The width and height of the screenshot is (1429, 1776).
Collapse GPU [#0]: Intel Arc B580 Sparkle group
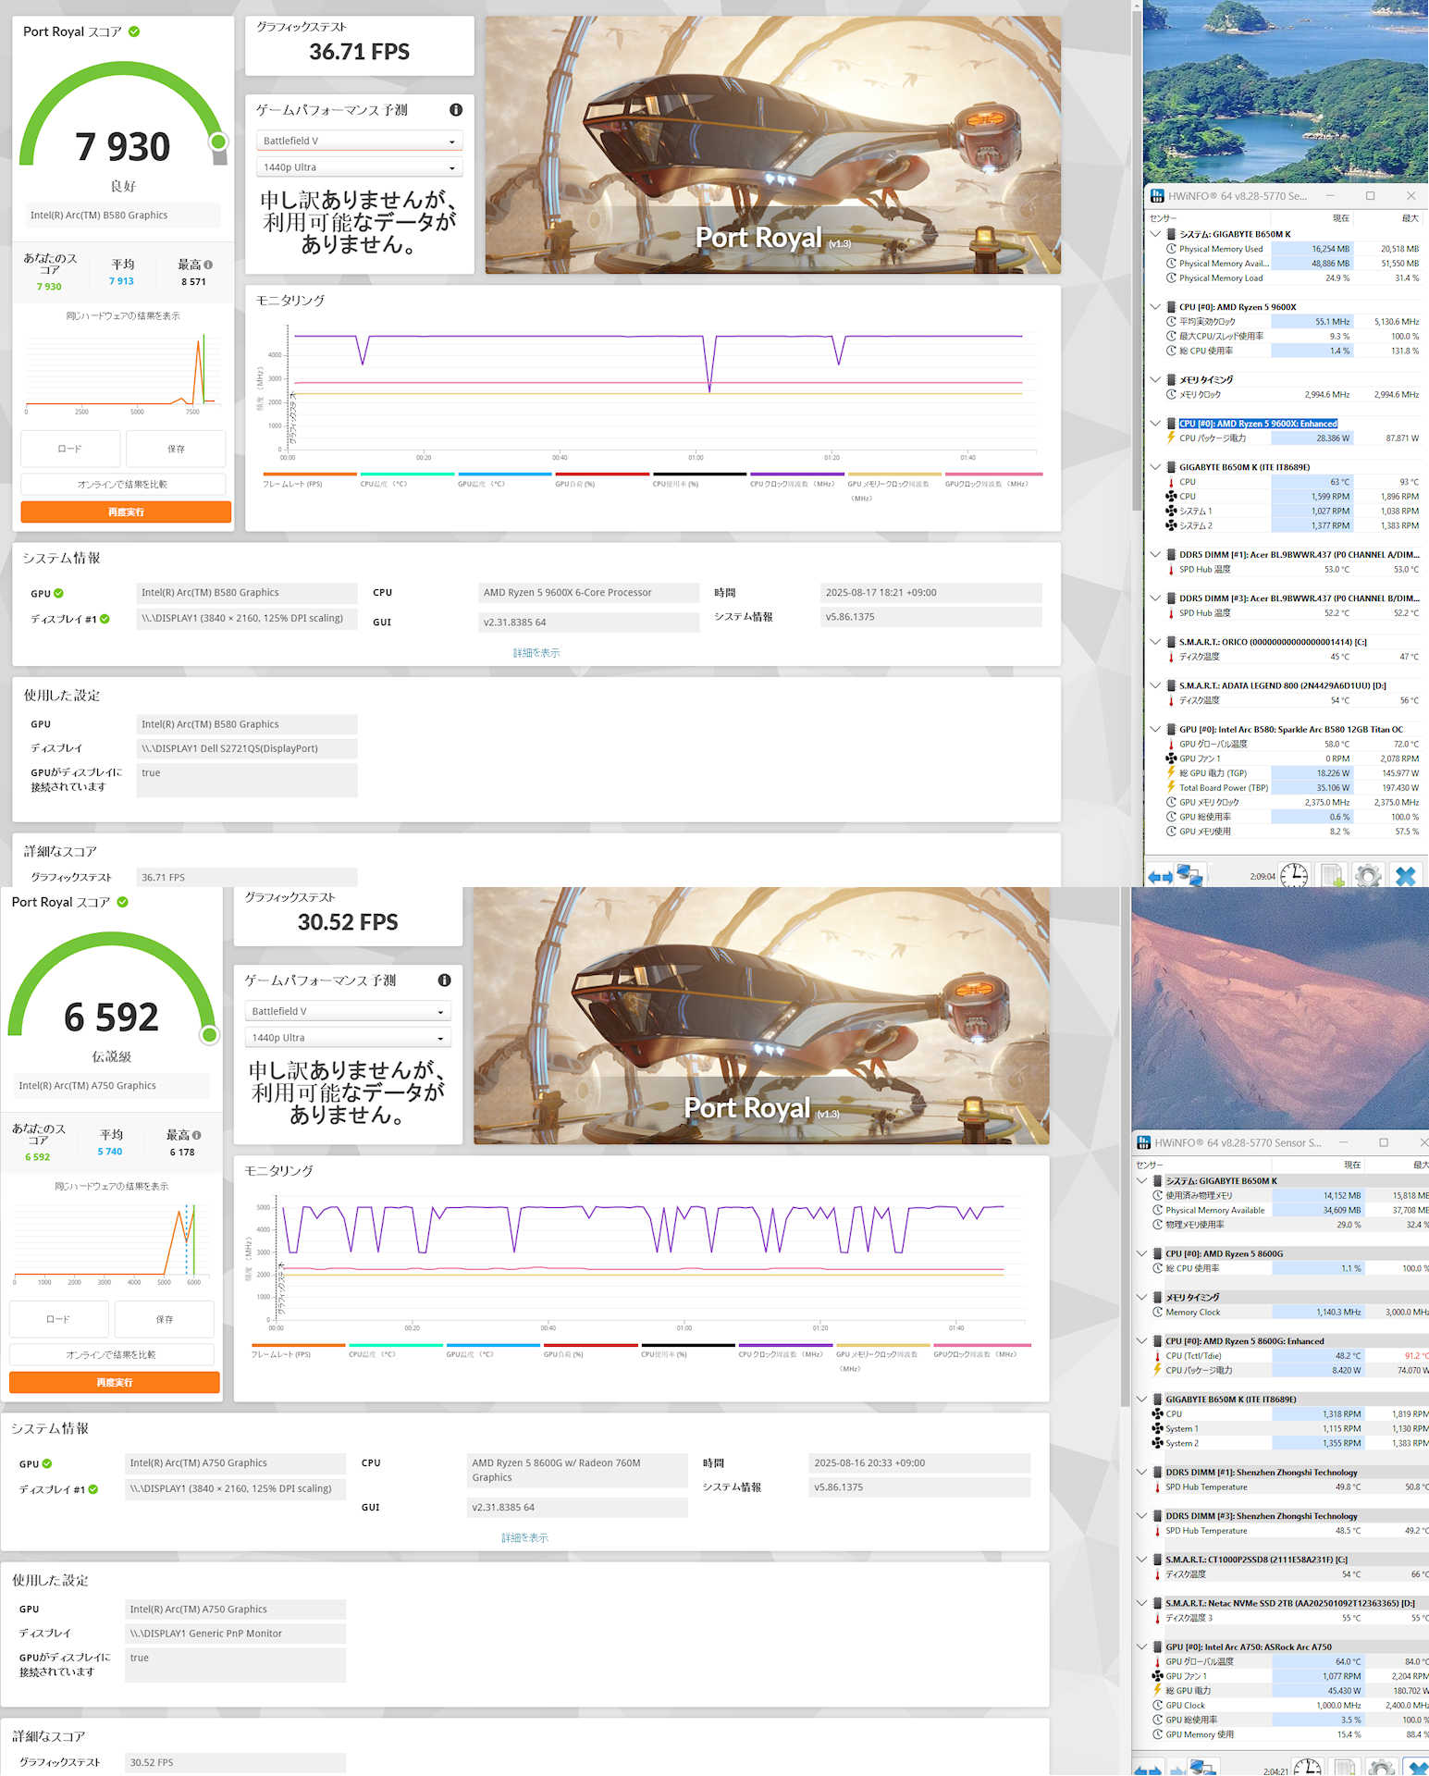1155,729
